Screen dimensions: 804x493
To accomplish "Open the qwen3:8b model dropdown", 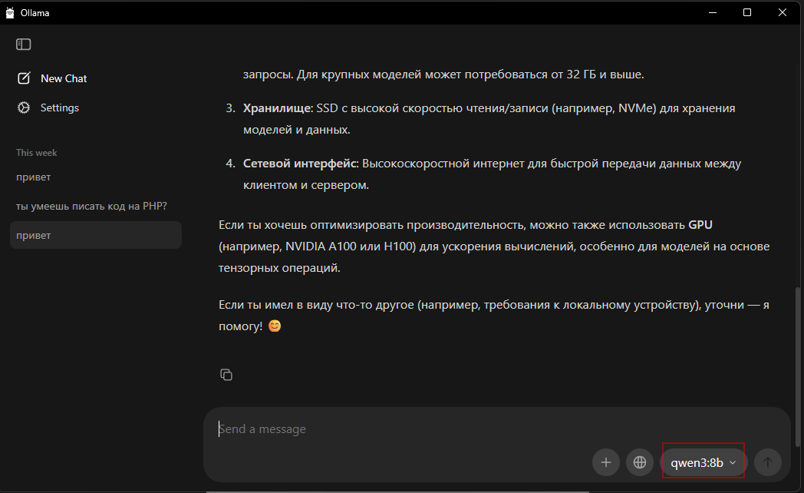I will 697,462.
